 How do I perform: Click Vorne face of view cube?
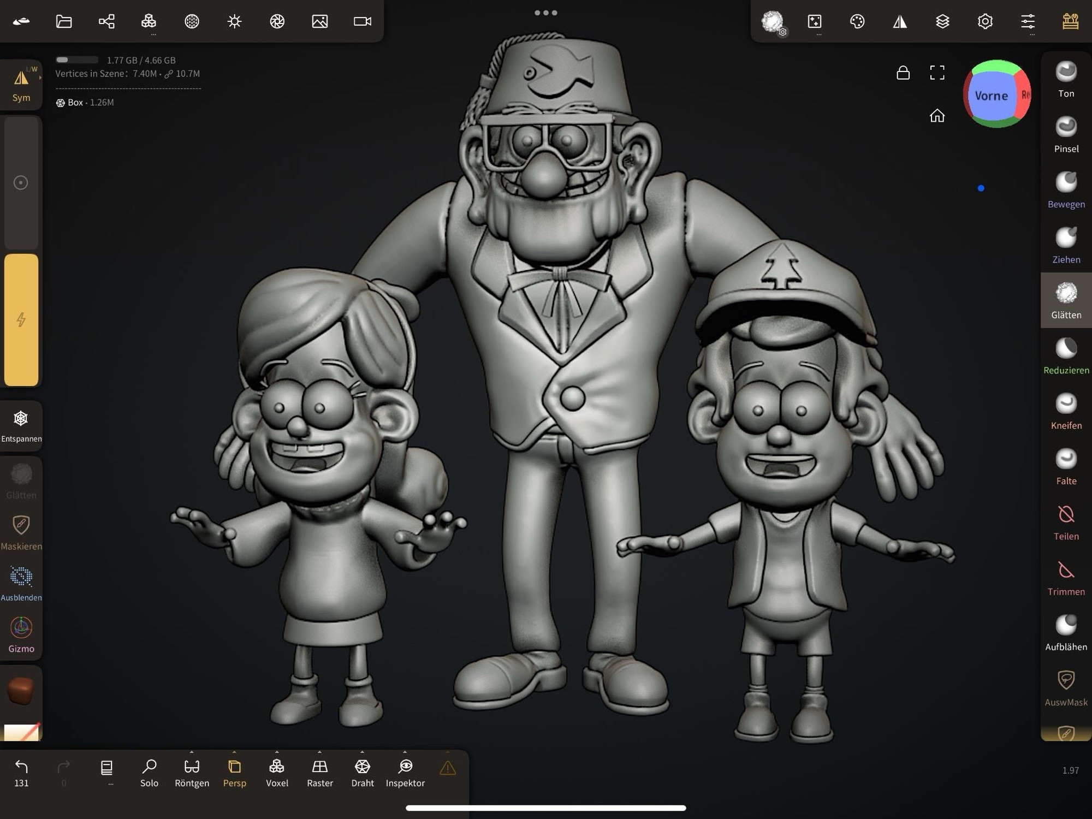[x=991, y=96]
